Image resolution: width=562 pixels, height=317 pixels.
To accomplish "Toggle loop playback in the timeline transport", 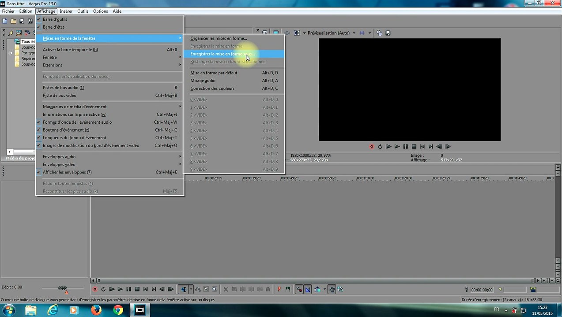I will tap(103, 289).
